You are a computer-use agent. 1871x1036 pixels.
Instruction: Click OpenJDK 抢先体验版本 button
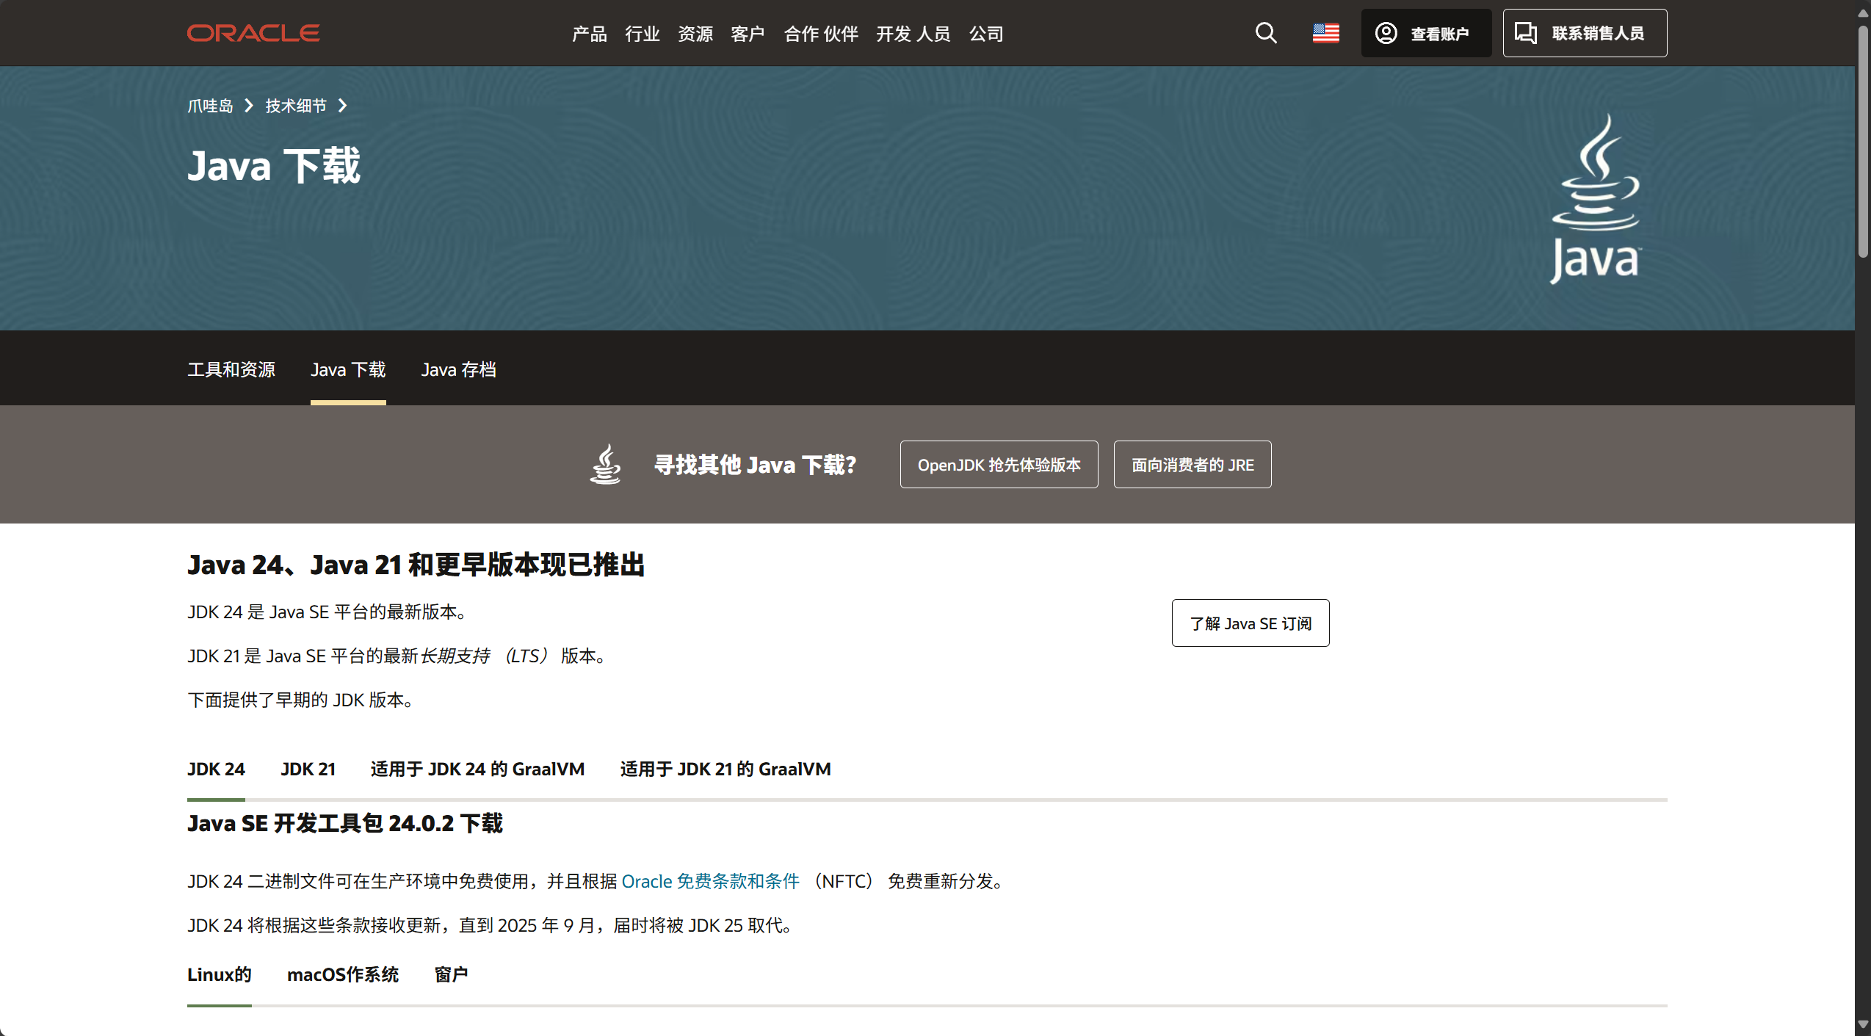point(999,464)
